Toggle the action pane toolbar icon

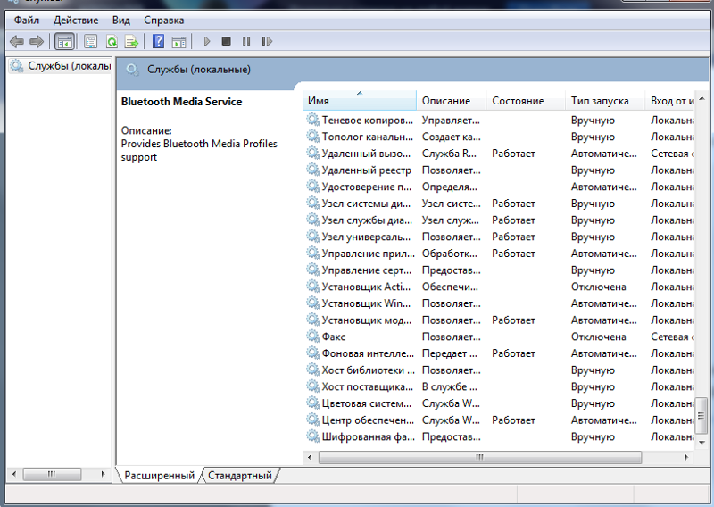(x=178, y=41)
